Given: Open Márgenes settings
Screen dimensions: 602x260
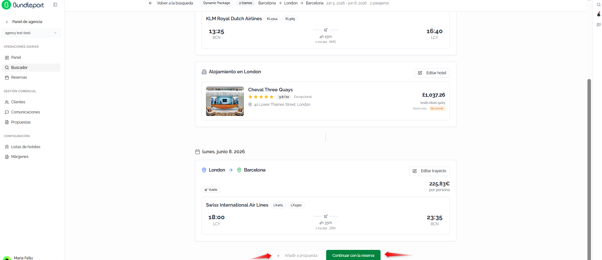Looking at the screenshot, I should tap(31, 157).
